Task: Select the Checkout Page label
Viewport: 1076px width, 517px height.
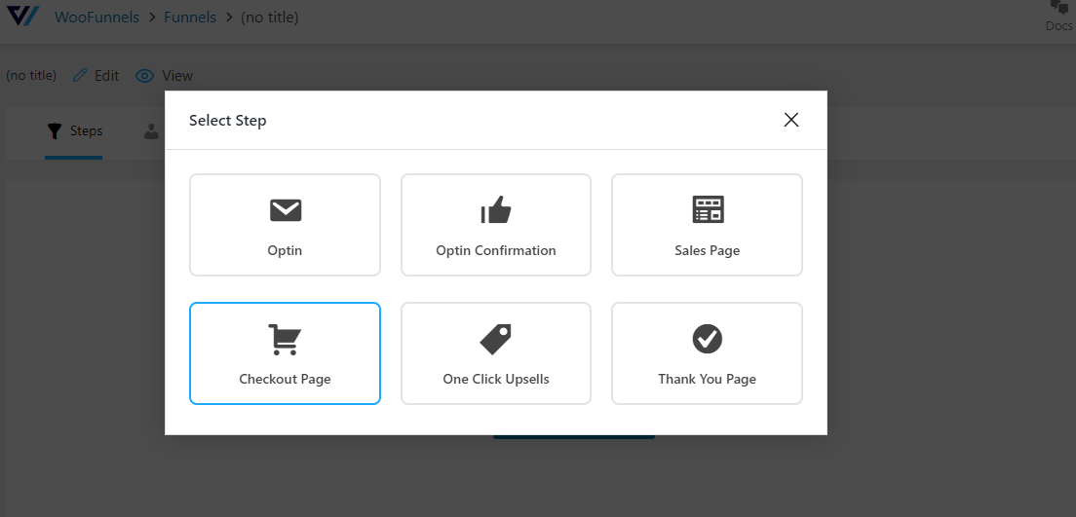Action: tap(285, 379)
